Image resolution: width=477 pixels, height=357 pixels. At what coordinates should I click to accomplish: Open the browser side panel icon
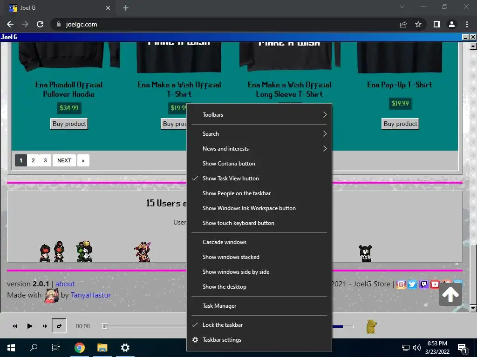[437, 24]
